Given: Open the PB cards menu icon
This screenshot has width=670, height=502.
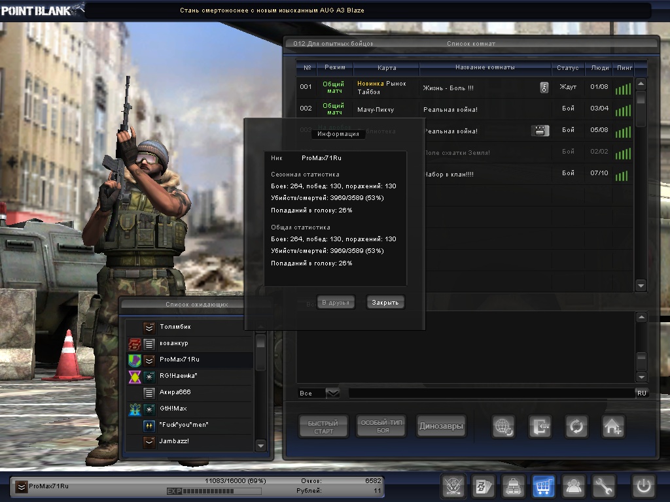Looking at the screenshot, I should click(x=484, y=486).
